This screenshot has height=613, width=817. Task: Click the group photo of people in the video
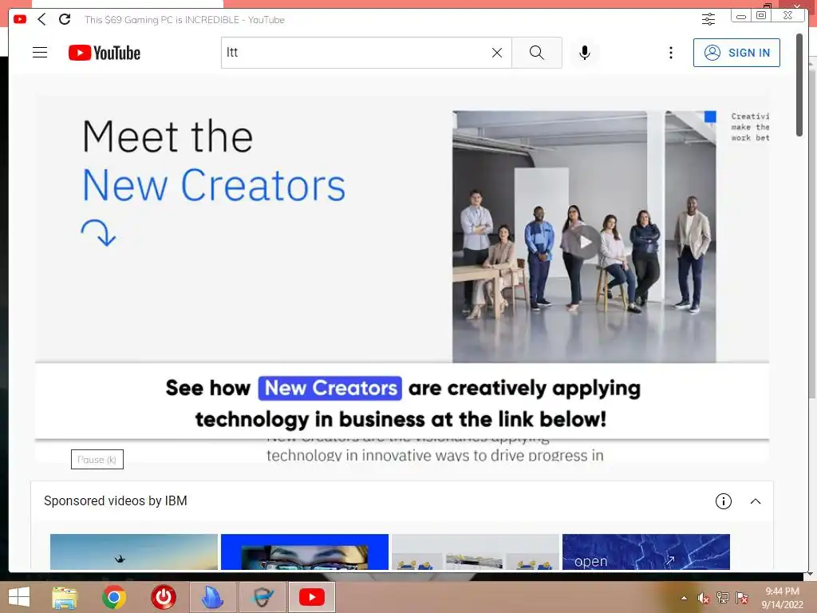pos(584,236)
